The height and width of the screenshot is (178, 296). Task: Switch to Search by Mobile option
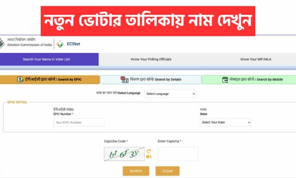pos(249,80)
